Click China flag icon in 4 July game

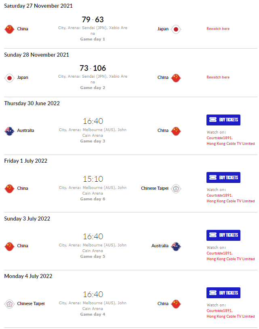point(176,304)
